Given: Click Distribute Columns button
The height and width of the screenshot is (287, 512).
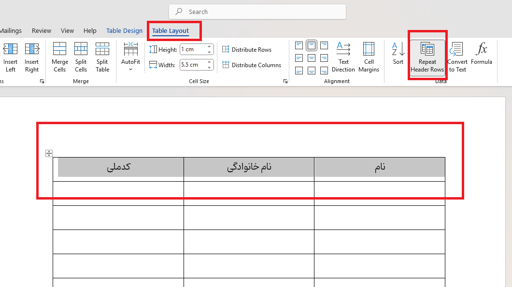Looking at the screenshot, I should (251, 65).
